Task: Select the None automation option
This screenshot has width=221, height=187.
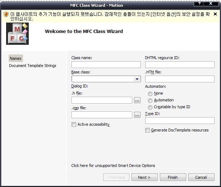Action: (150, 93)
